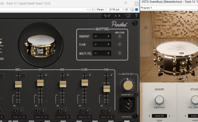Click the SnareBuzz tightness knob
Viewport: 198px width, 122px height.
pos(159,100)
